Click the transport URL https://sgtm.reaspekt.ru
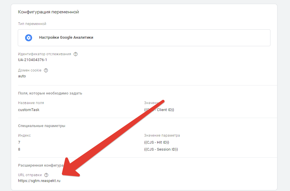This screenshot has width=290, height=191. click(39, 181)
